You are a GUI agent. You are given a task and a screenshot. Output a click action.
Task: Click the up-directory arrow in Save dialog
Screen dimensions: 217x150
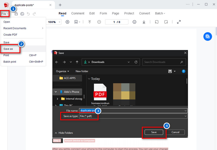coord(77,62)
